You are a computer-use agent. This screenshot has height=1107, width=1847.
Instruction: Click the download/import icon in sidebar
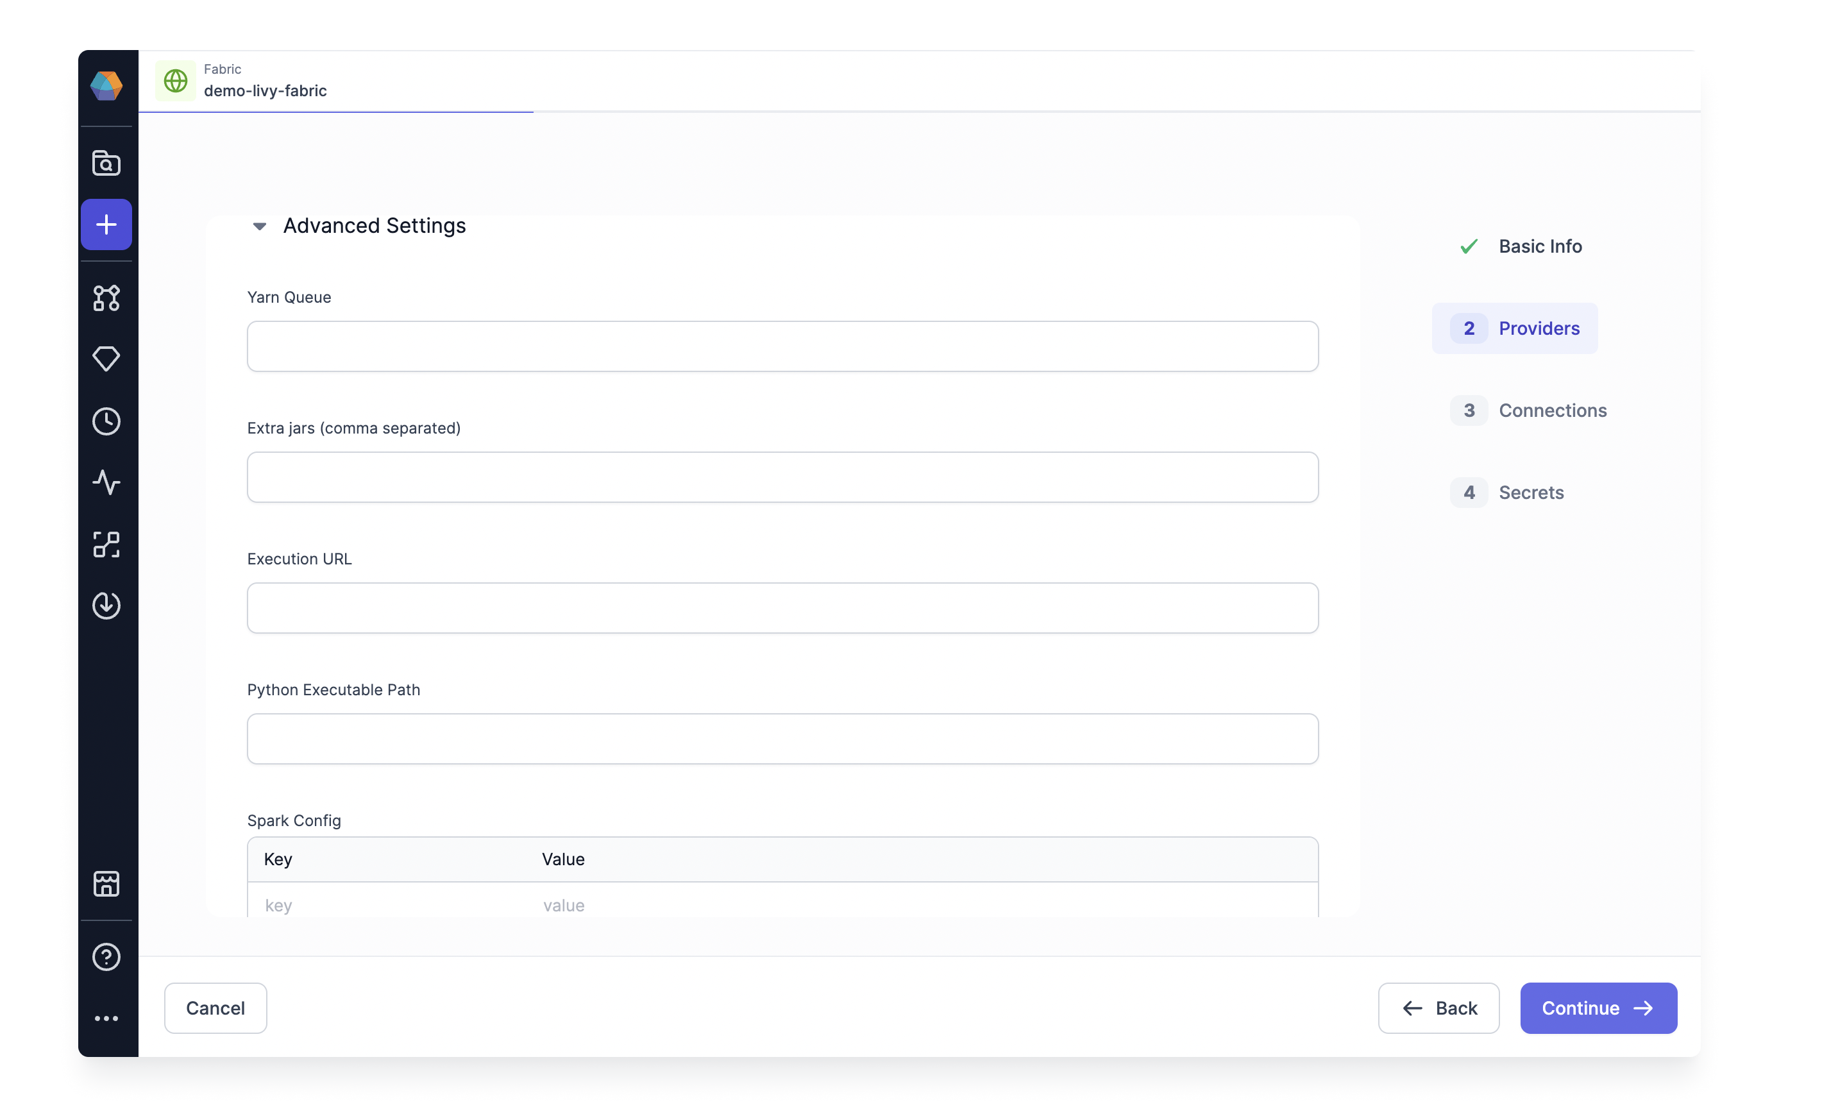(x=105, y=605)
